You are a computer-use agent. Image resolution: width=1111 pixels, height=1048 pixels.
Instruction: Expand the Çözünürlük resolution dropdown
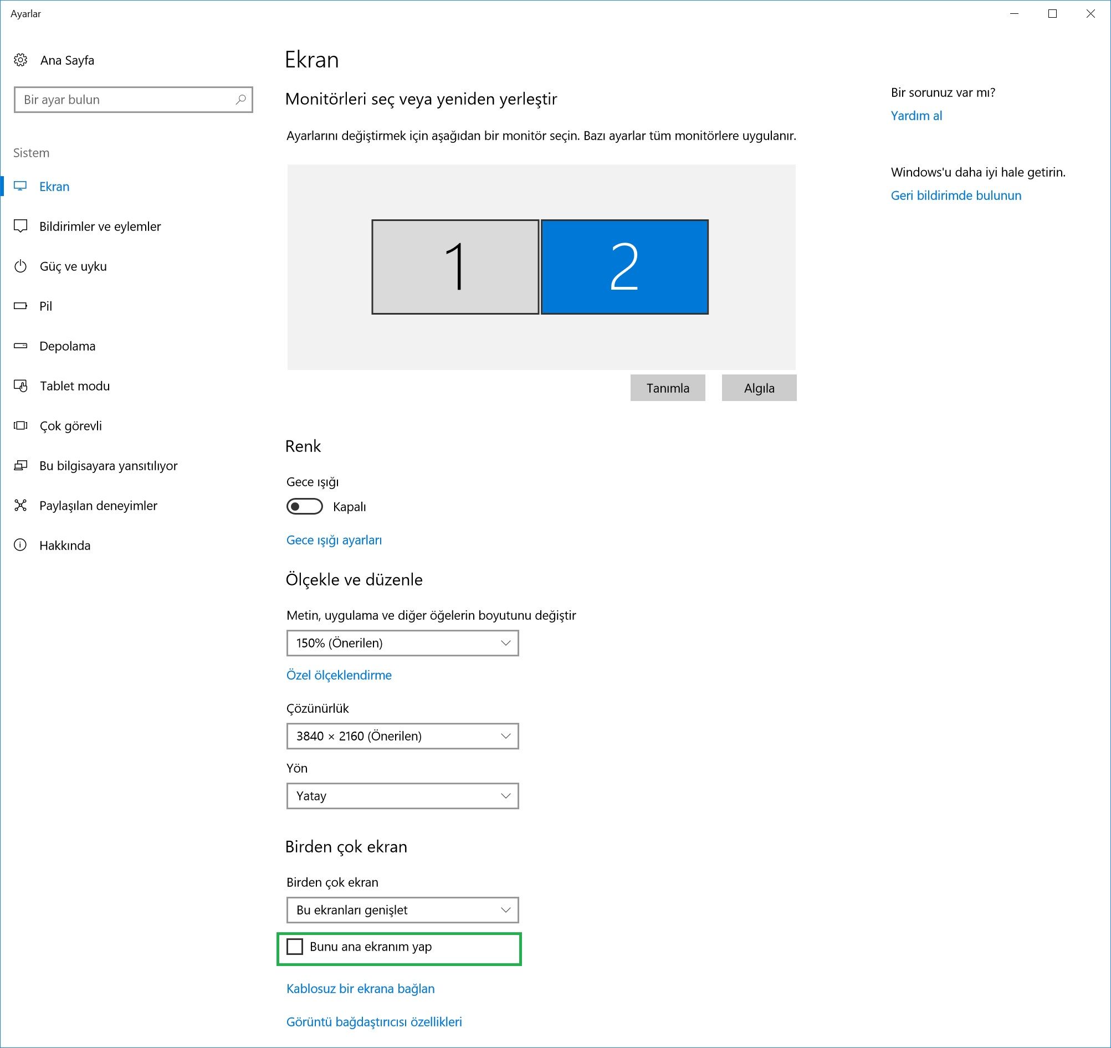click(x=402, y=736)
